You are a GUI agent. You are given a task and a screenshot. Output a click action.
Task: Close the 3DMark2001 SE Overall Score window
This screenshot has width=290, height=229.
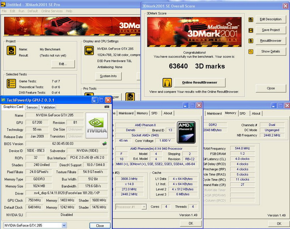[285, 6]
